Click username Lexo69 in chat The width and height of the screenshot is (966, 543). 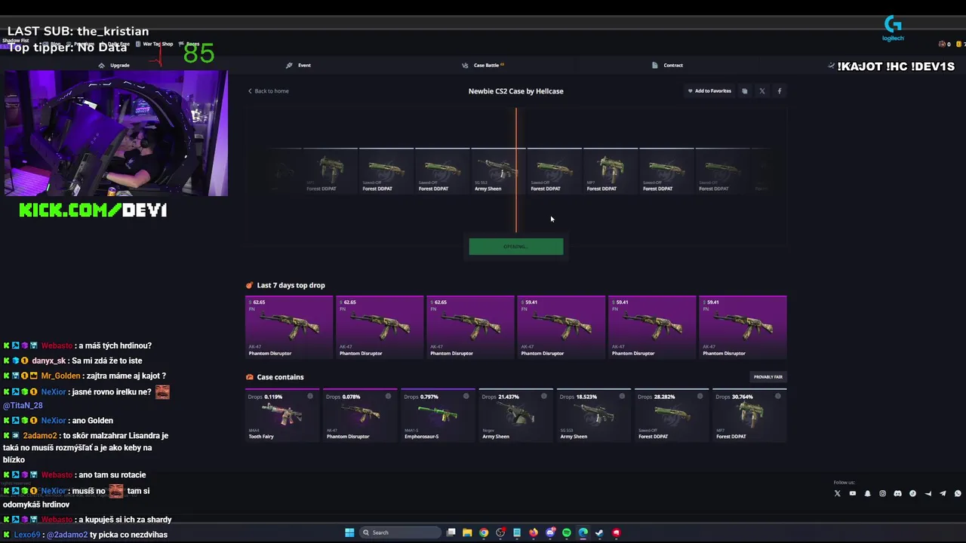pyautogui.click(x=27, y=535)
